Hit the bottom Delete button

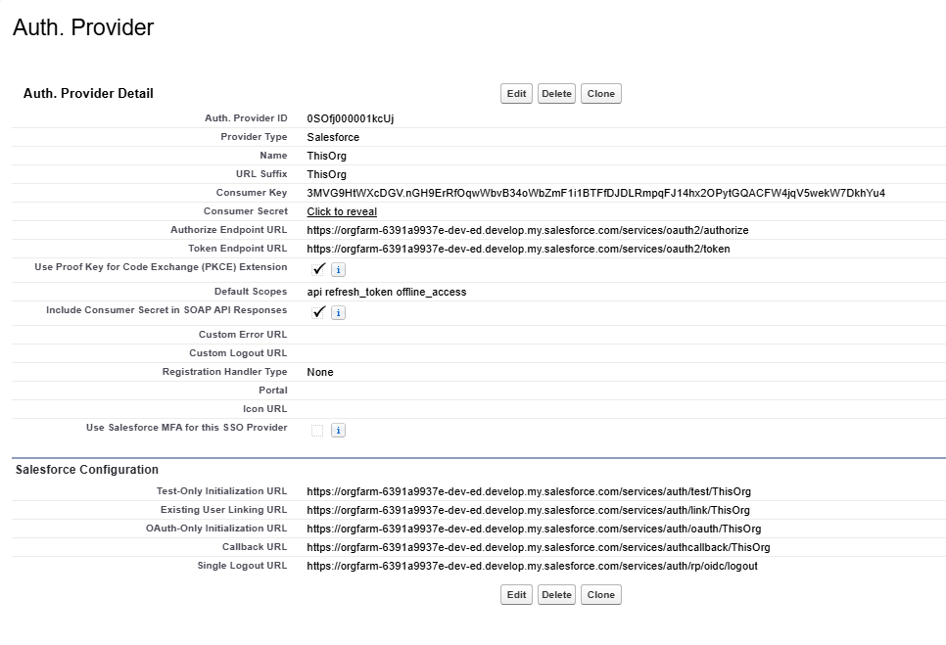pos(556,595)
